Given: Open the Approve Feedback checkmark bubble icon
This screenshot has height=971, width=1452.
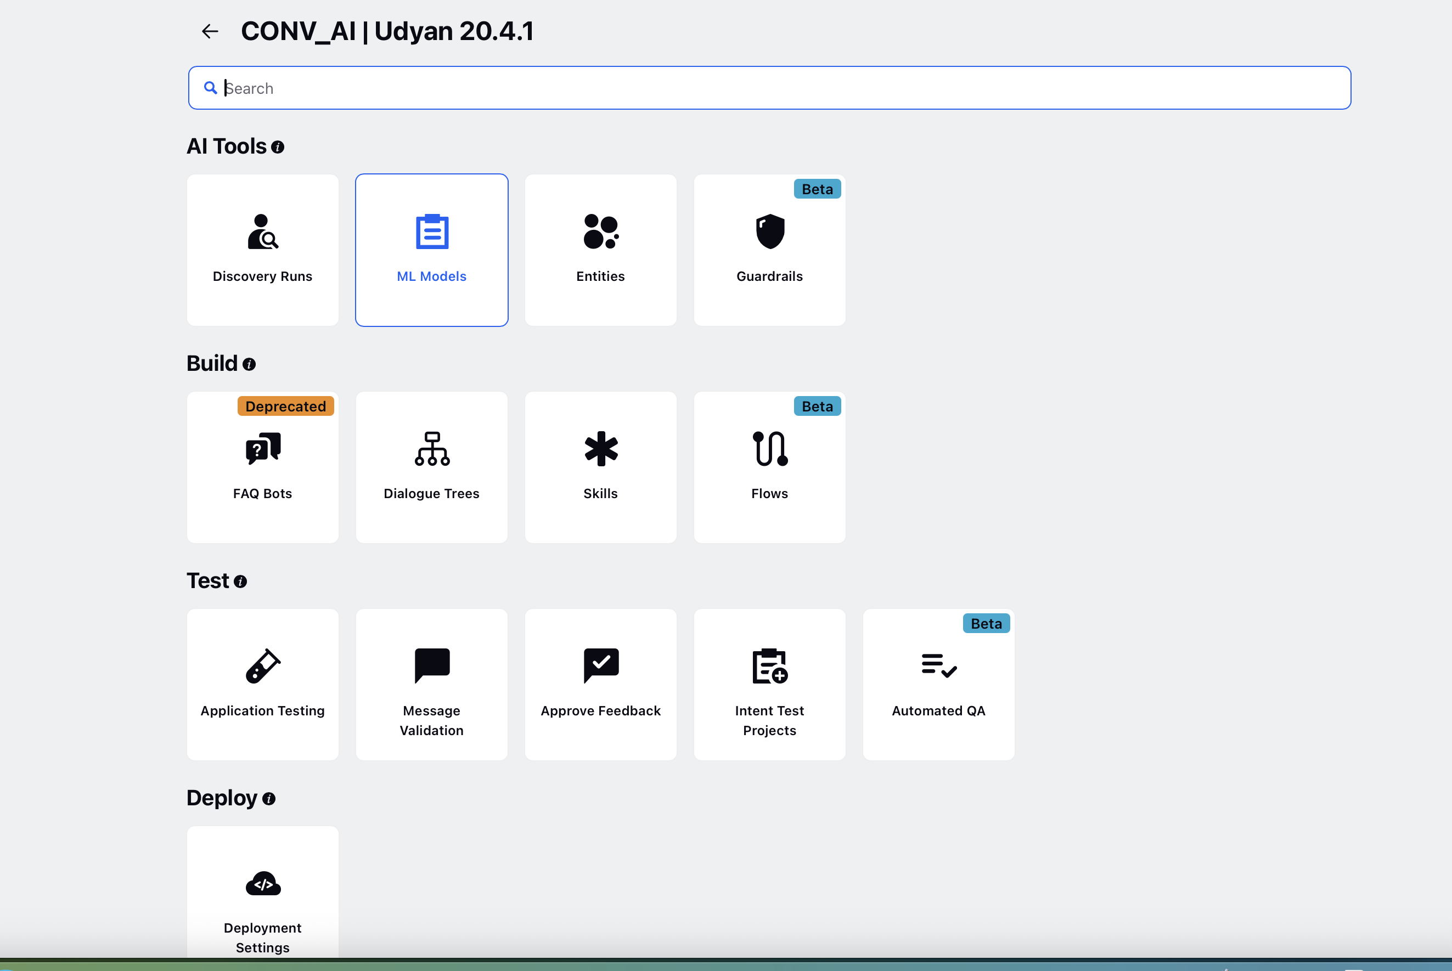Looking at the screenshot, I should pos(601,667).
